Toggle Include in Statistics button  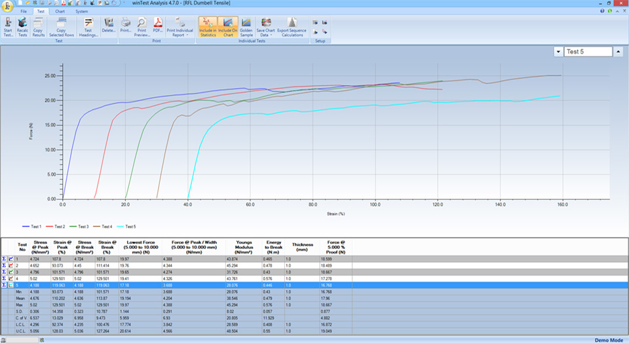coord(208,27)
